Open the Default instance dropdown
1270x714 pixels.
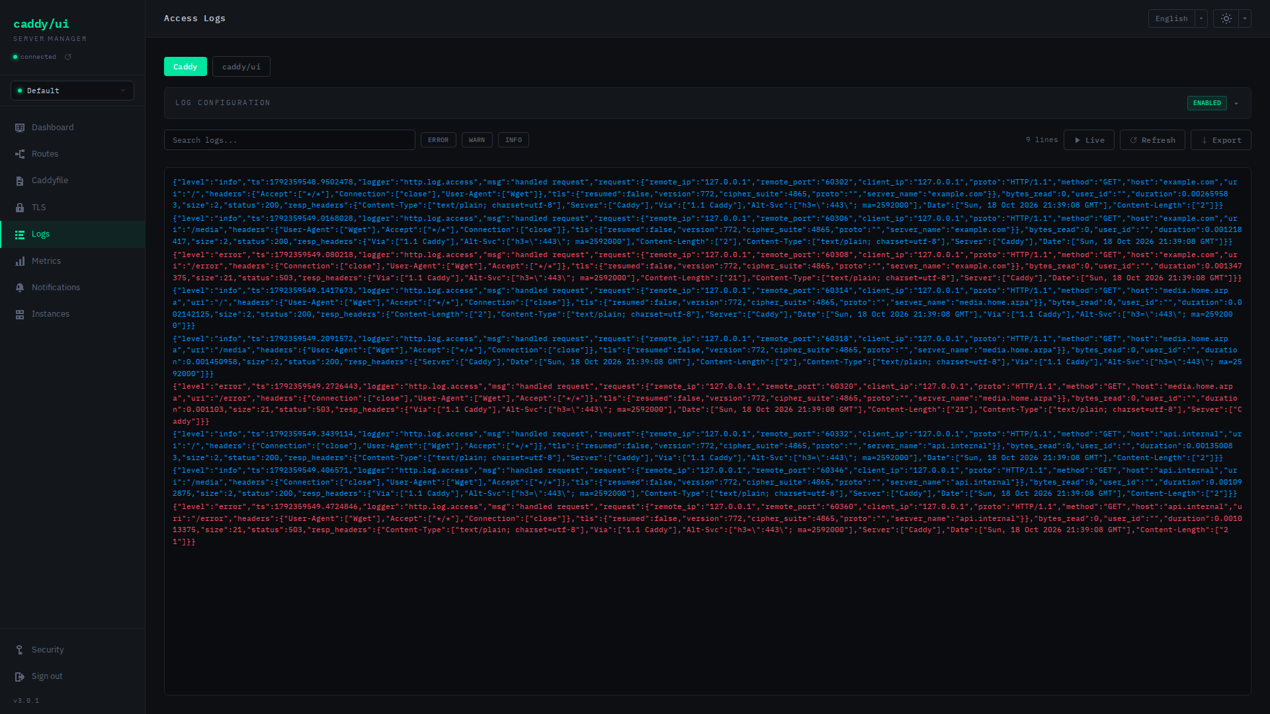tap(72, 91)
